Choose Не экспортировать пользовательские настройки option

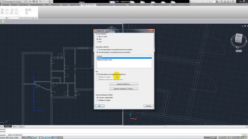97,50
